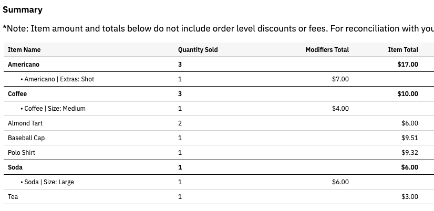This screenshot has width=434, height=211.
Task: Select the bold Soda item row
Action: pos(219,167)
